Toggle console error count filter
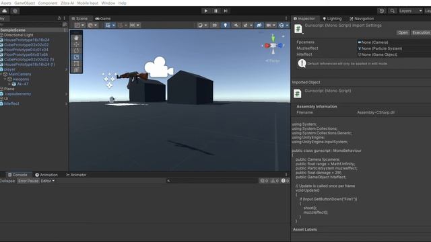This screenshot has height=242, width=431. [285, 181]
